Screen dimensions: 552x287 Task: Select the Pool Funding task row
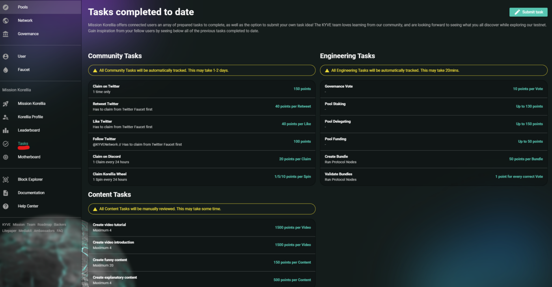coord(434,142)
